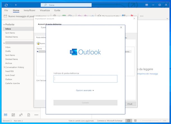Click the zoom out minus button
The image size is (171, 124).
coord(140,121)
